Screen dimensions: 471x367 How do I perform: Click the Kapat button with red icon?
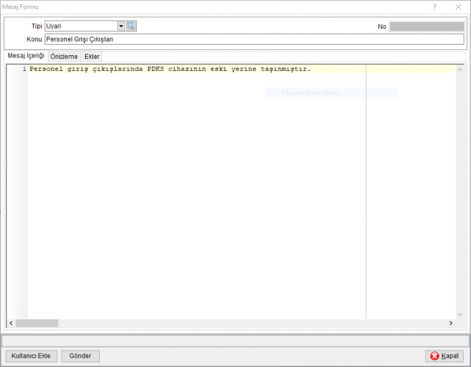click(x=445, y=356)
